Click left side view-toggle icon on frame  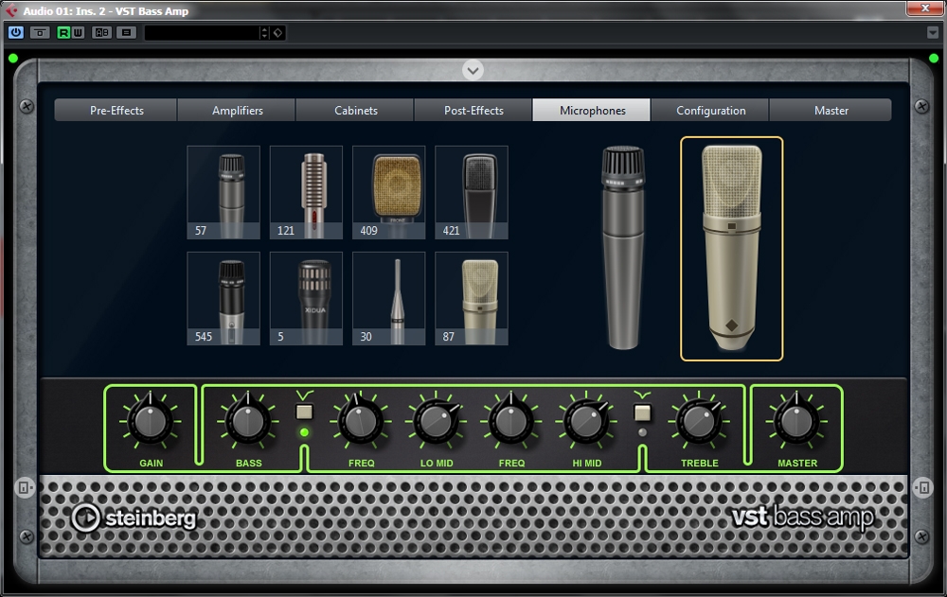point(25,487)
